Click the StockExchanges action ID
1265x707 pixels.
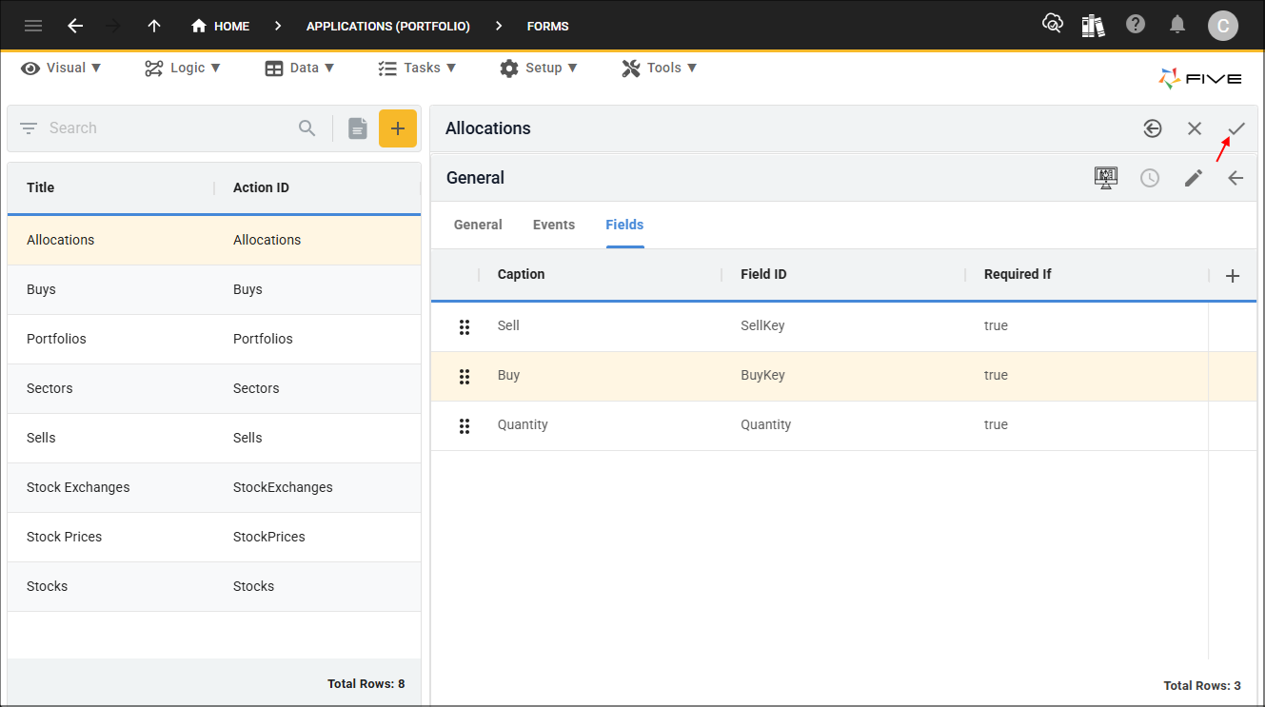pos(283,487)
